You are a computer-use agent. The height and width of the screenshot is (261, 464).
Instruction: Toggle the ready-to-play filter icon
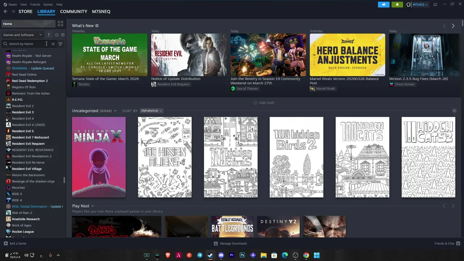pos(63,35)
